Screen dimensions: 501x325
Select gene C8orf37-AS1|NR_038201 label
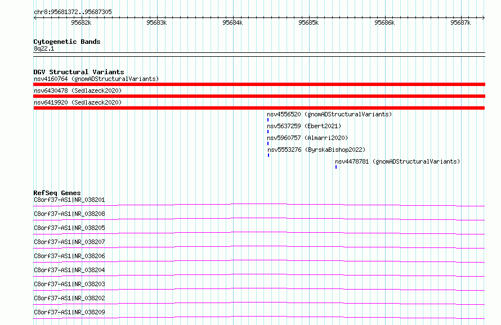coord(69,200)
